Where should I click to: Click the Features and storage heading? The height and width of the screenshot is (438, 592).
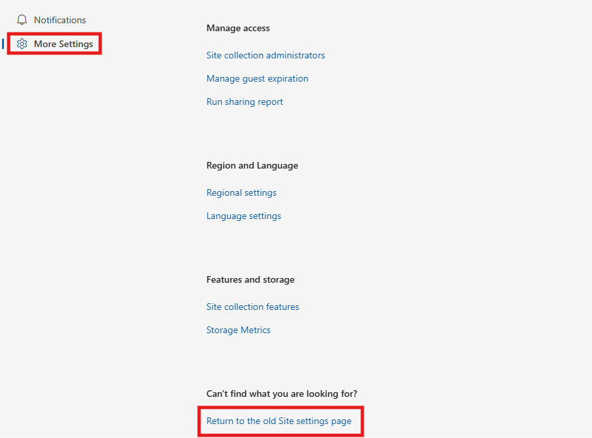click(x=250, y=280)
